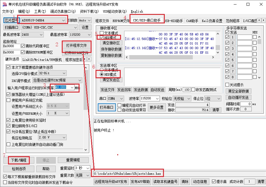Enable 使能用户系统区功能 checkbox
Screen dimensions: 266x187
pyautogui.click(x=8, y=100)
